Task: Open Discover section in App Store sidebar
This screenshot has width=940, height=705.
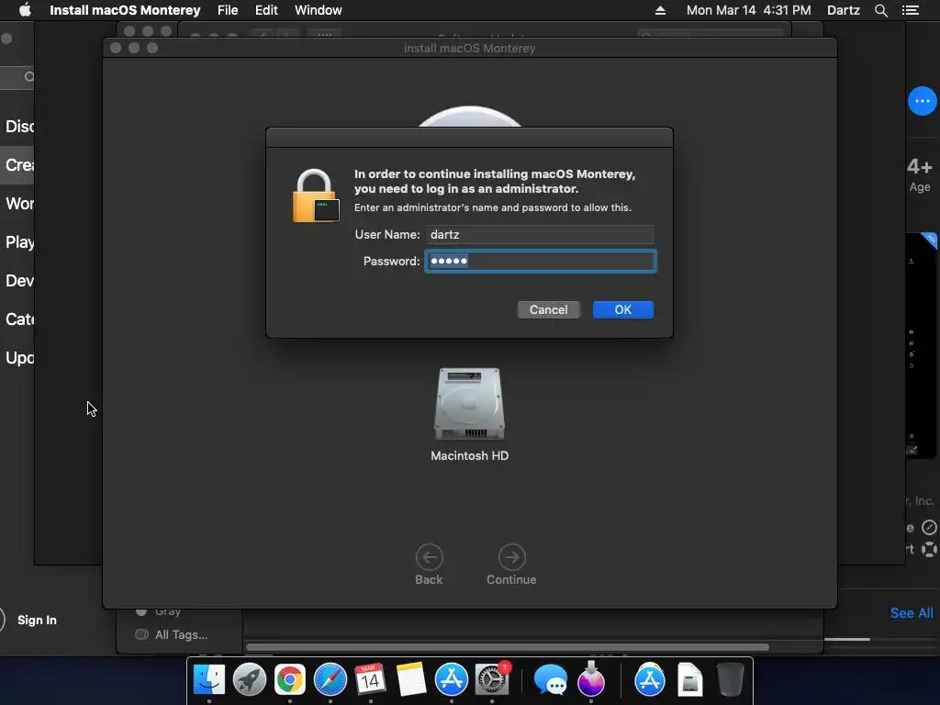Action: [20, 127]
